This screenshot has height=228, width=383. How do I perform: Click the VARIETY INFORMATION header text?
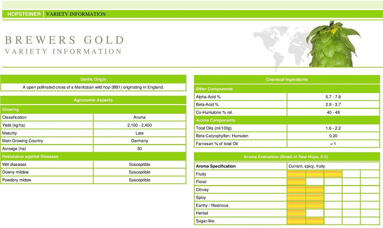pos(76,14)
